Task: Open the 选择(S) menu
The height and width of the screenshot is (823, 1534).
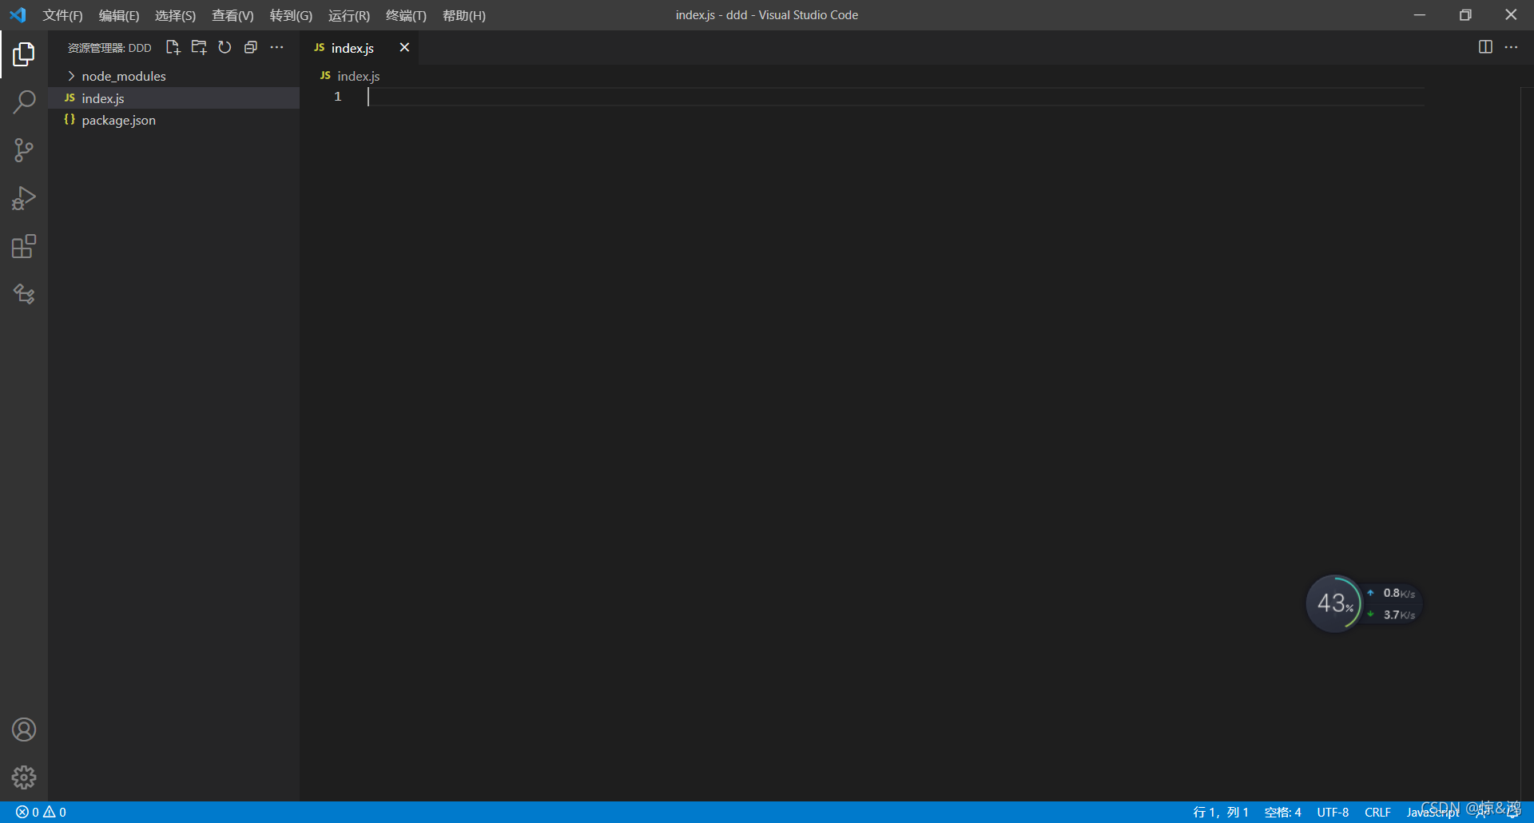Action: (175, 15)
